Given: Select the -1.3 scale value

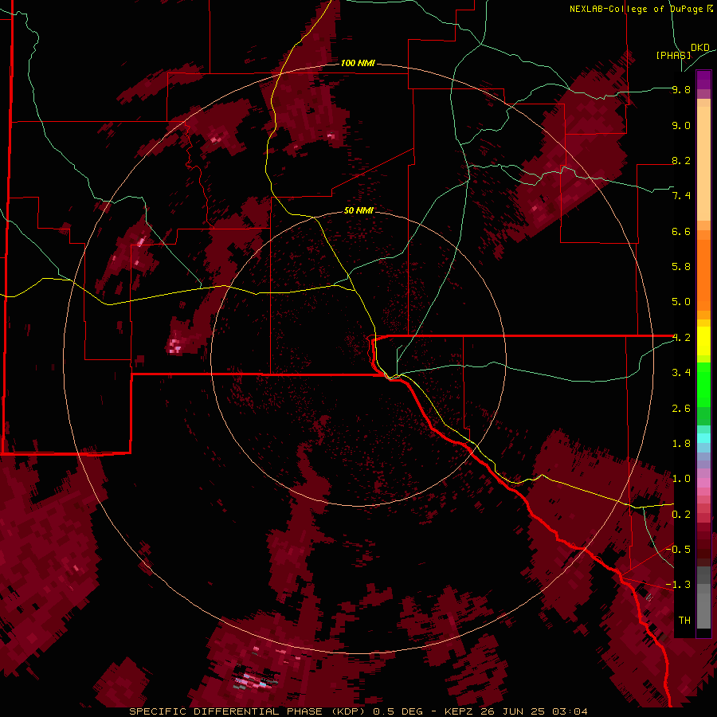Looking at the screenshot, I should (678, 585).
